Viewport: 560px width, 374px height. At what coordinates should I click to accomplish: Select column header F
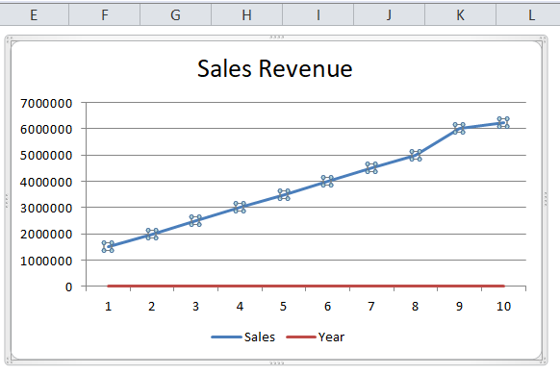104,15
